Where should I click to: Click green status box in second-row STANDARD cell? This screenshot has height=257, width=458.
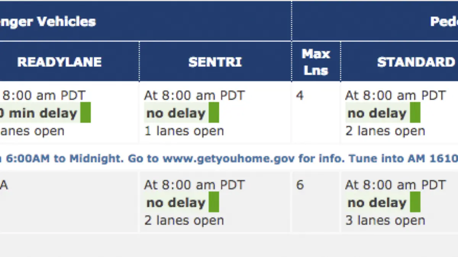point(415,202)
